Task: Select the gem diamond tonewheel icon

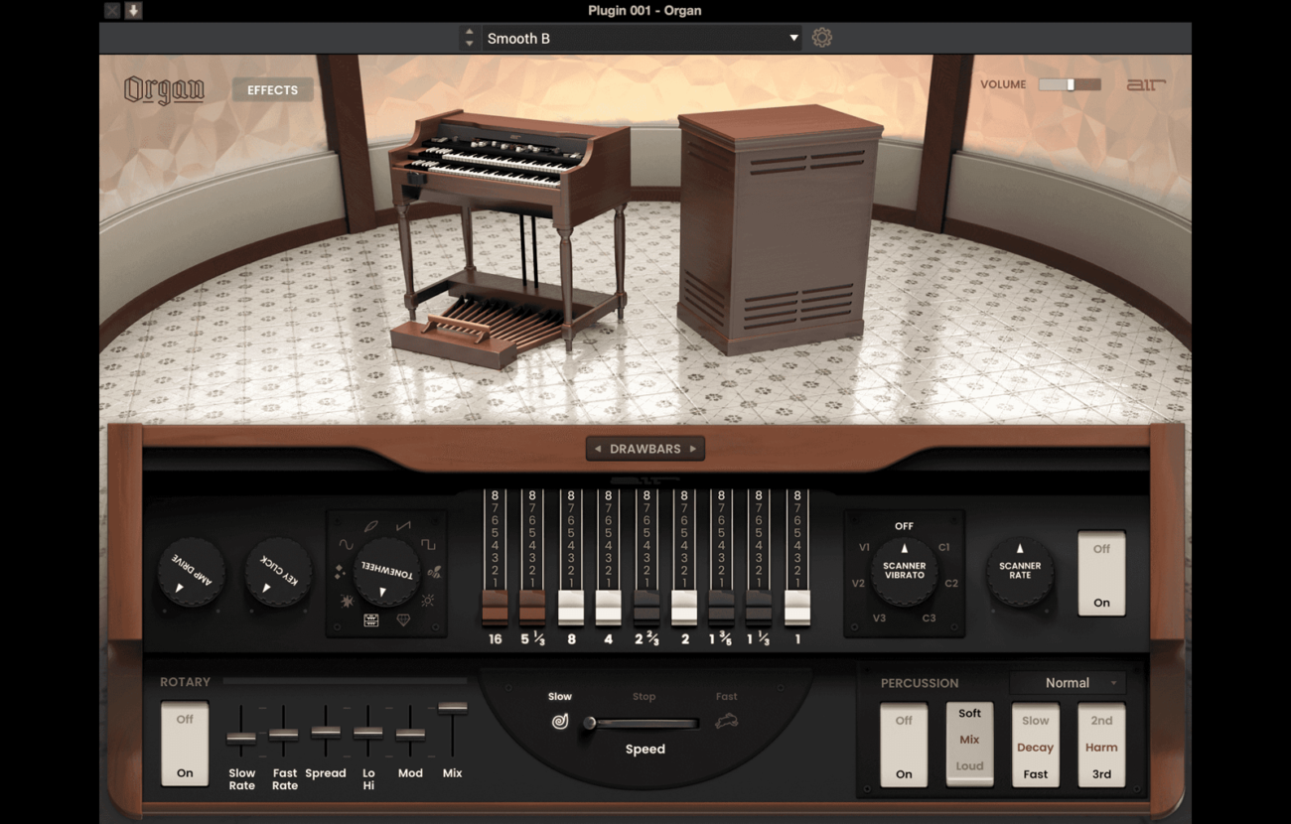Action: point(403,619)
